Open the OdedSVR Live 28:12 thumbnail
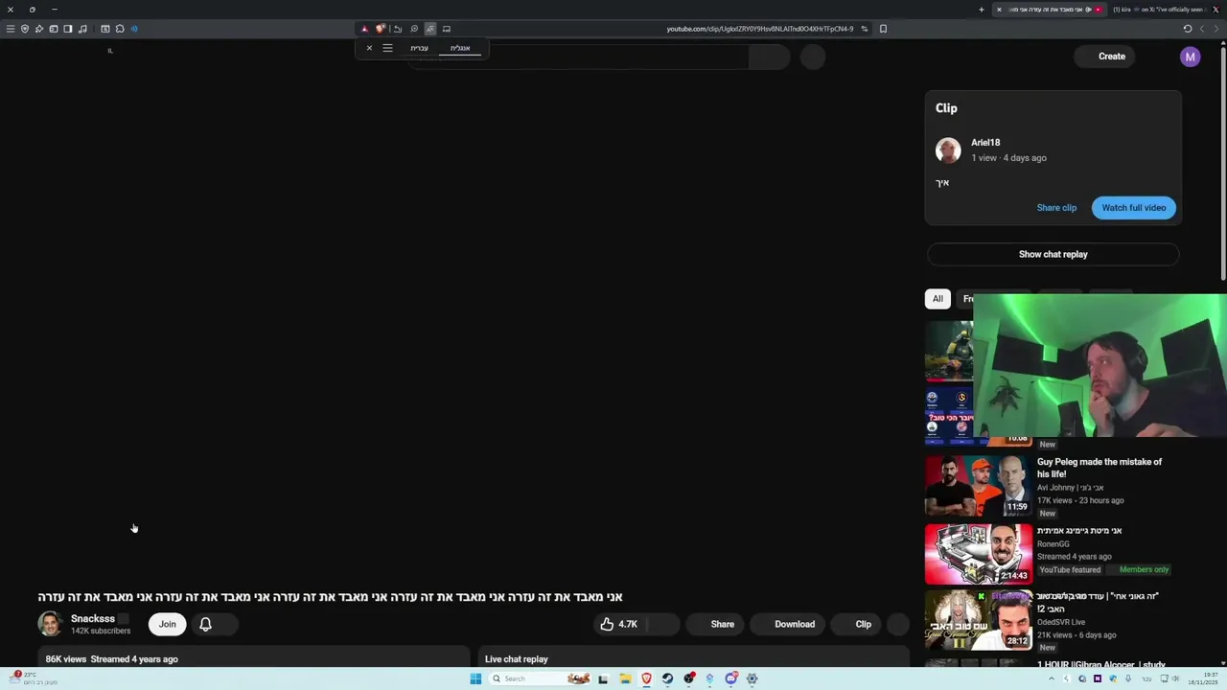 978,620
